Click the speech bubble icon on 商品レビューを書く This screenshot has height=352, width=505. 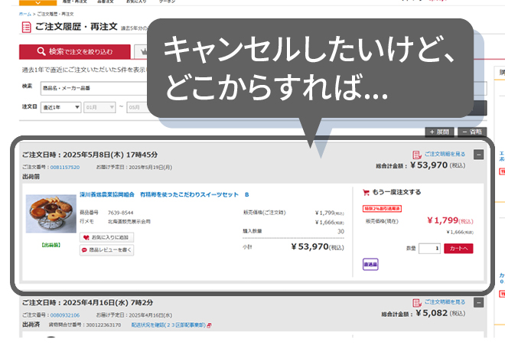86,249
